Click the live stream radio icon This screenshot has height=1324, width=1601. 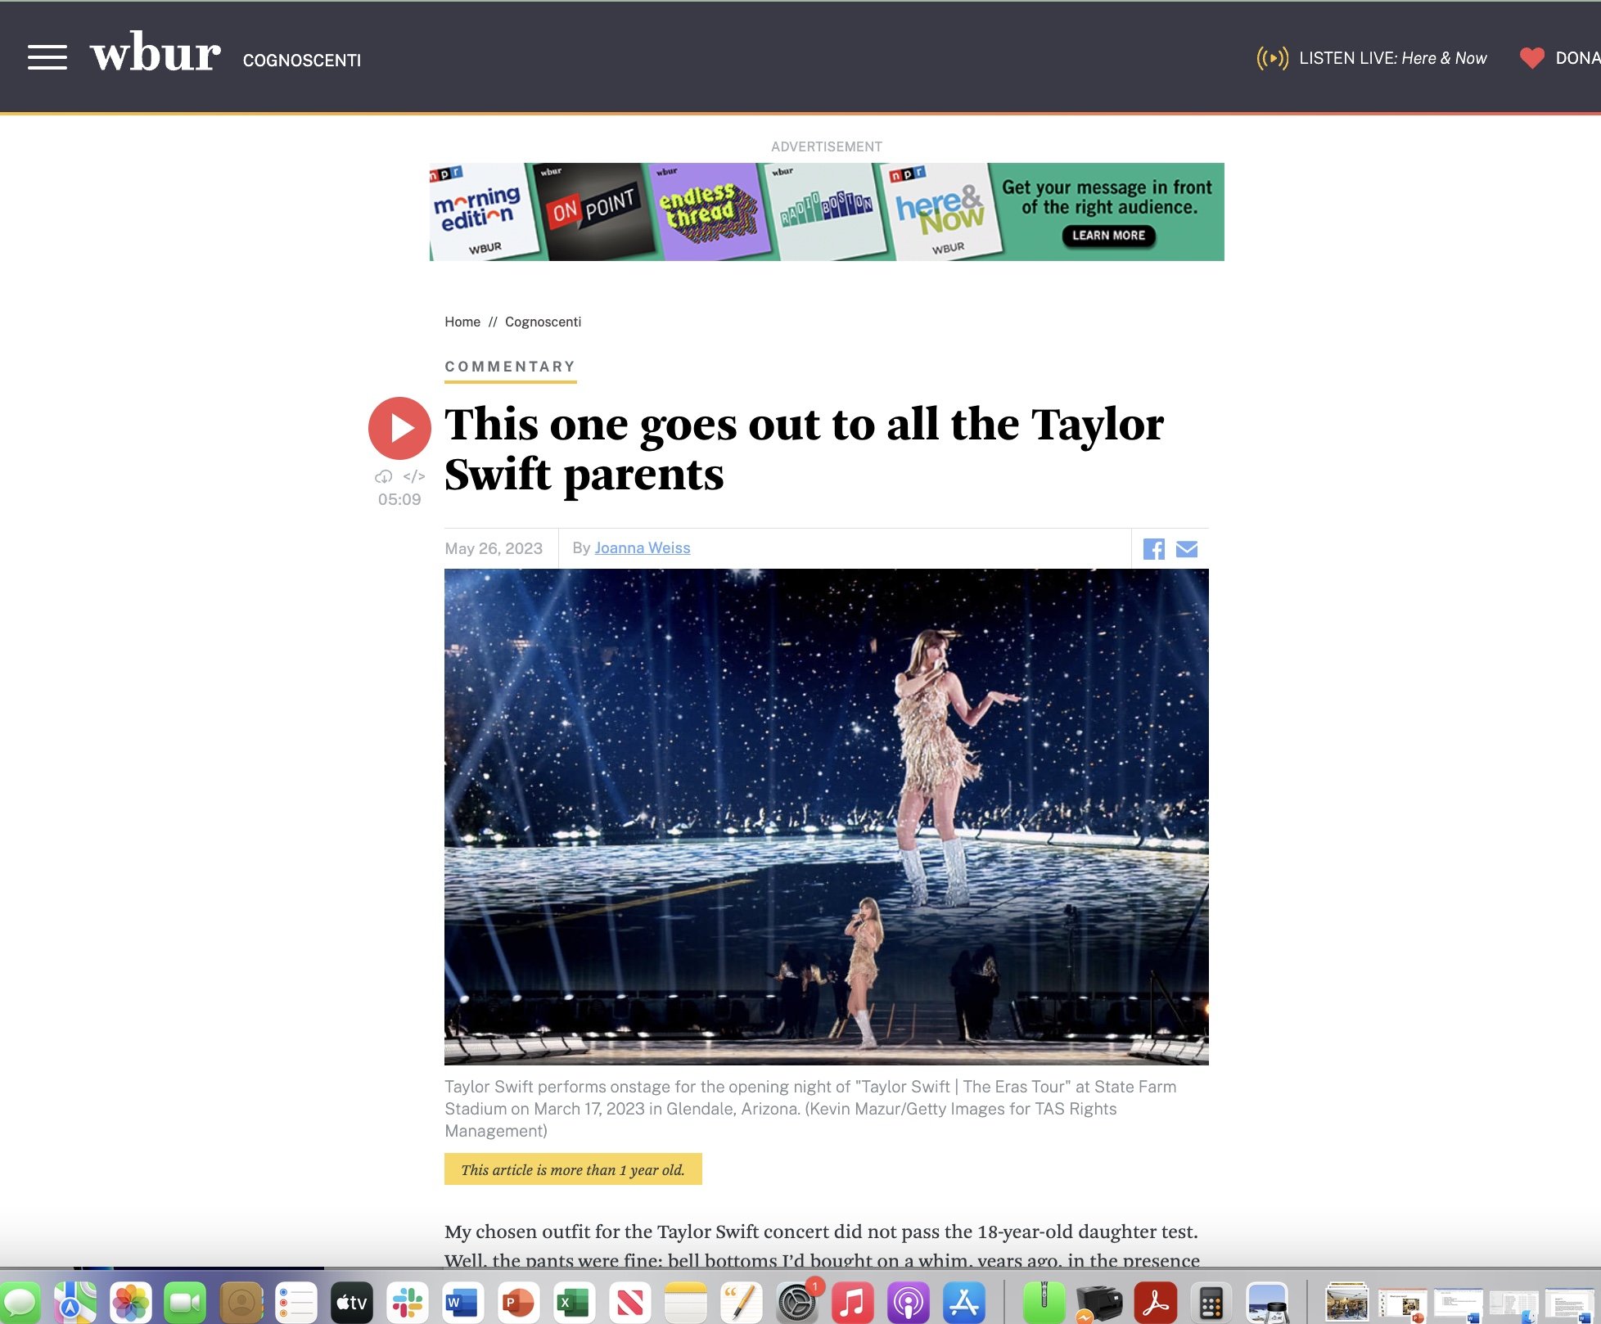pyautogui.click(x=1272, y=58)
